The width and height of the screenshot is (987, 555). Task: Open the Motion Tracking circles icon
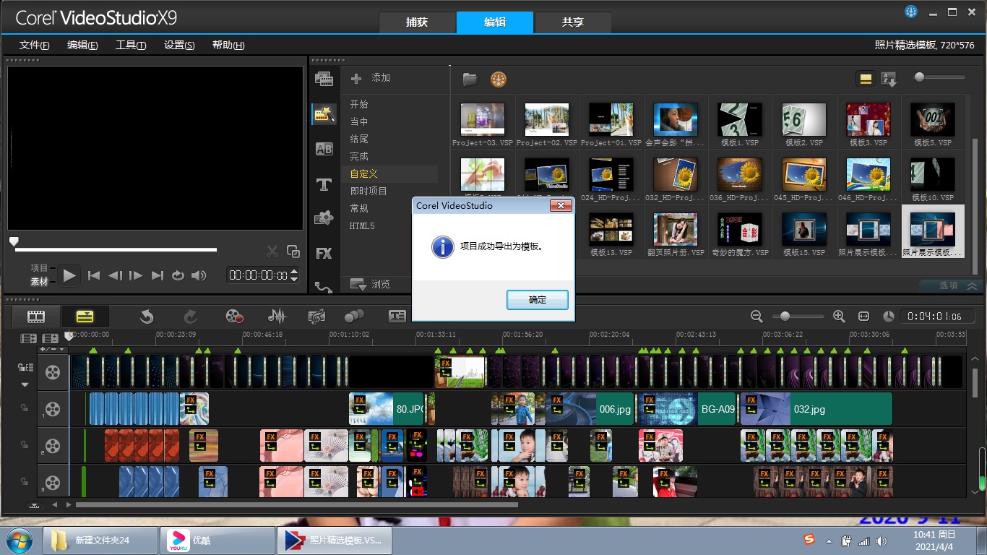tap(354, 317)
